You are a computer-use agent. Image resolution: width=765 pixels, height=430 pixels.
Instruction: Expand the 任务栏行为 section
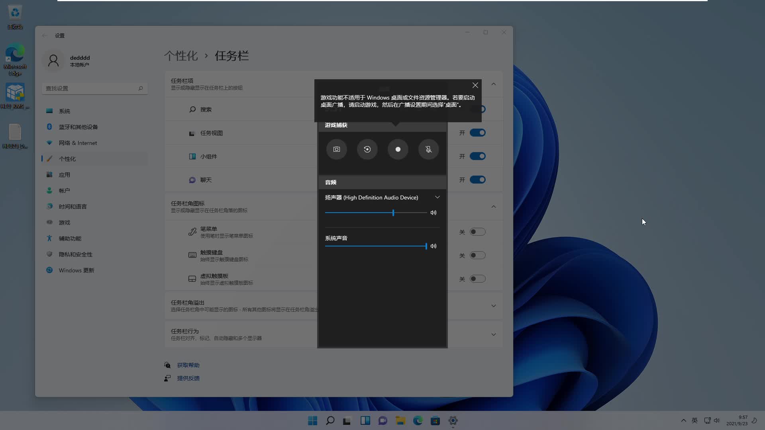point(494,334)
